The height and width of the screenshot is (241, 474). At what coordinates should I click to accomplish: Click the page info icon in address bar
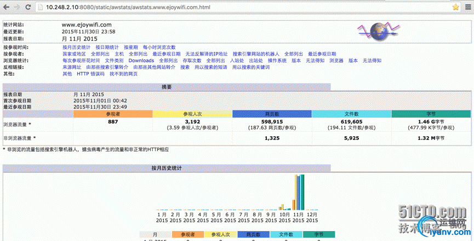[x=40, y=7]
